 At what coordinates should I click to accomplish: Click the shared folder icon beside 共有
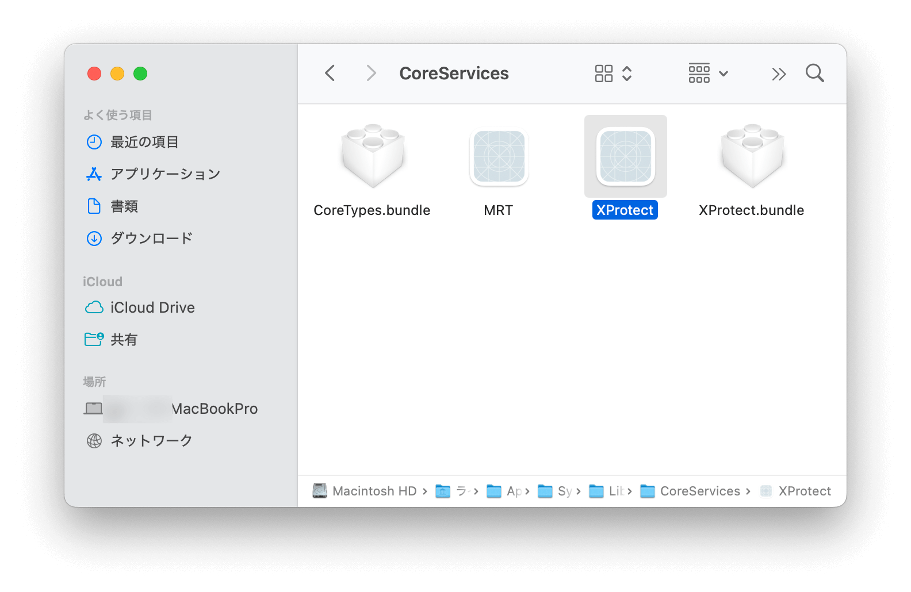94,339
